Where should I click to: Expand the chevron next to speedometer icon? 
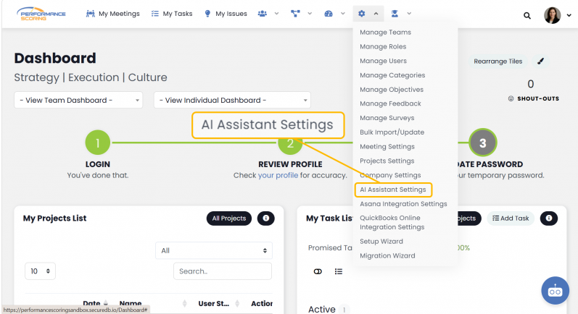click(x=343, y=14)
